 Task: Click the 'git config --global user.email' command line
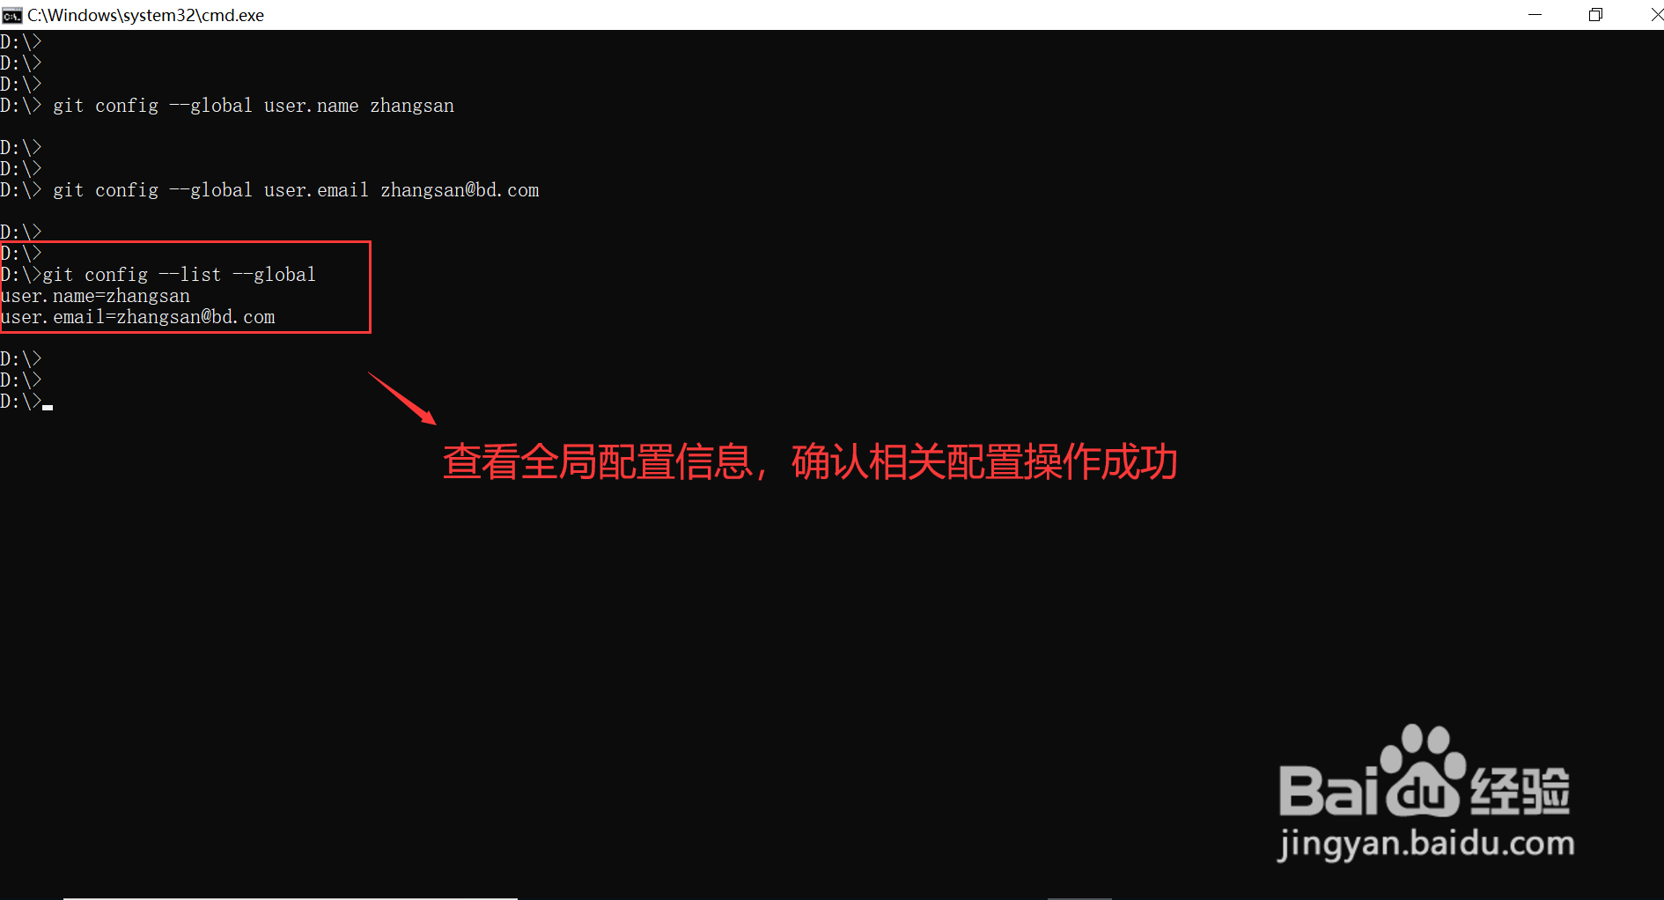point(296,190)
